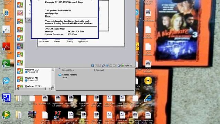
Task: Open the blue squares desktop shortcut
Action: (6, 99)
